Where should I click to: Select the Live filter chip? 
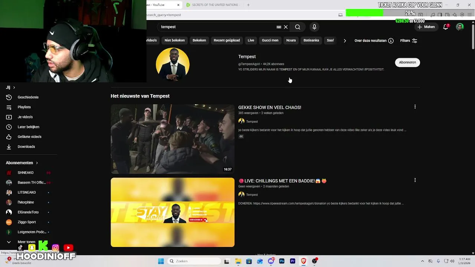[x=251, y=40]
